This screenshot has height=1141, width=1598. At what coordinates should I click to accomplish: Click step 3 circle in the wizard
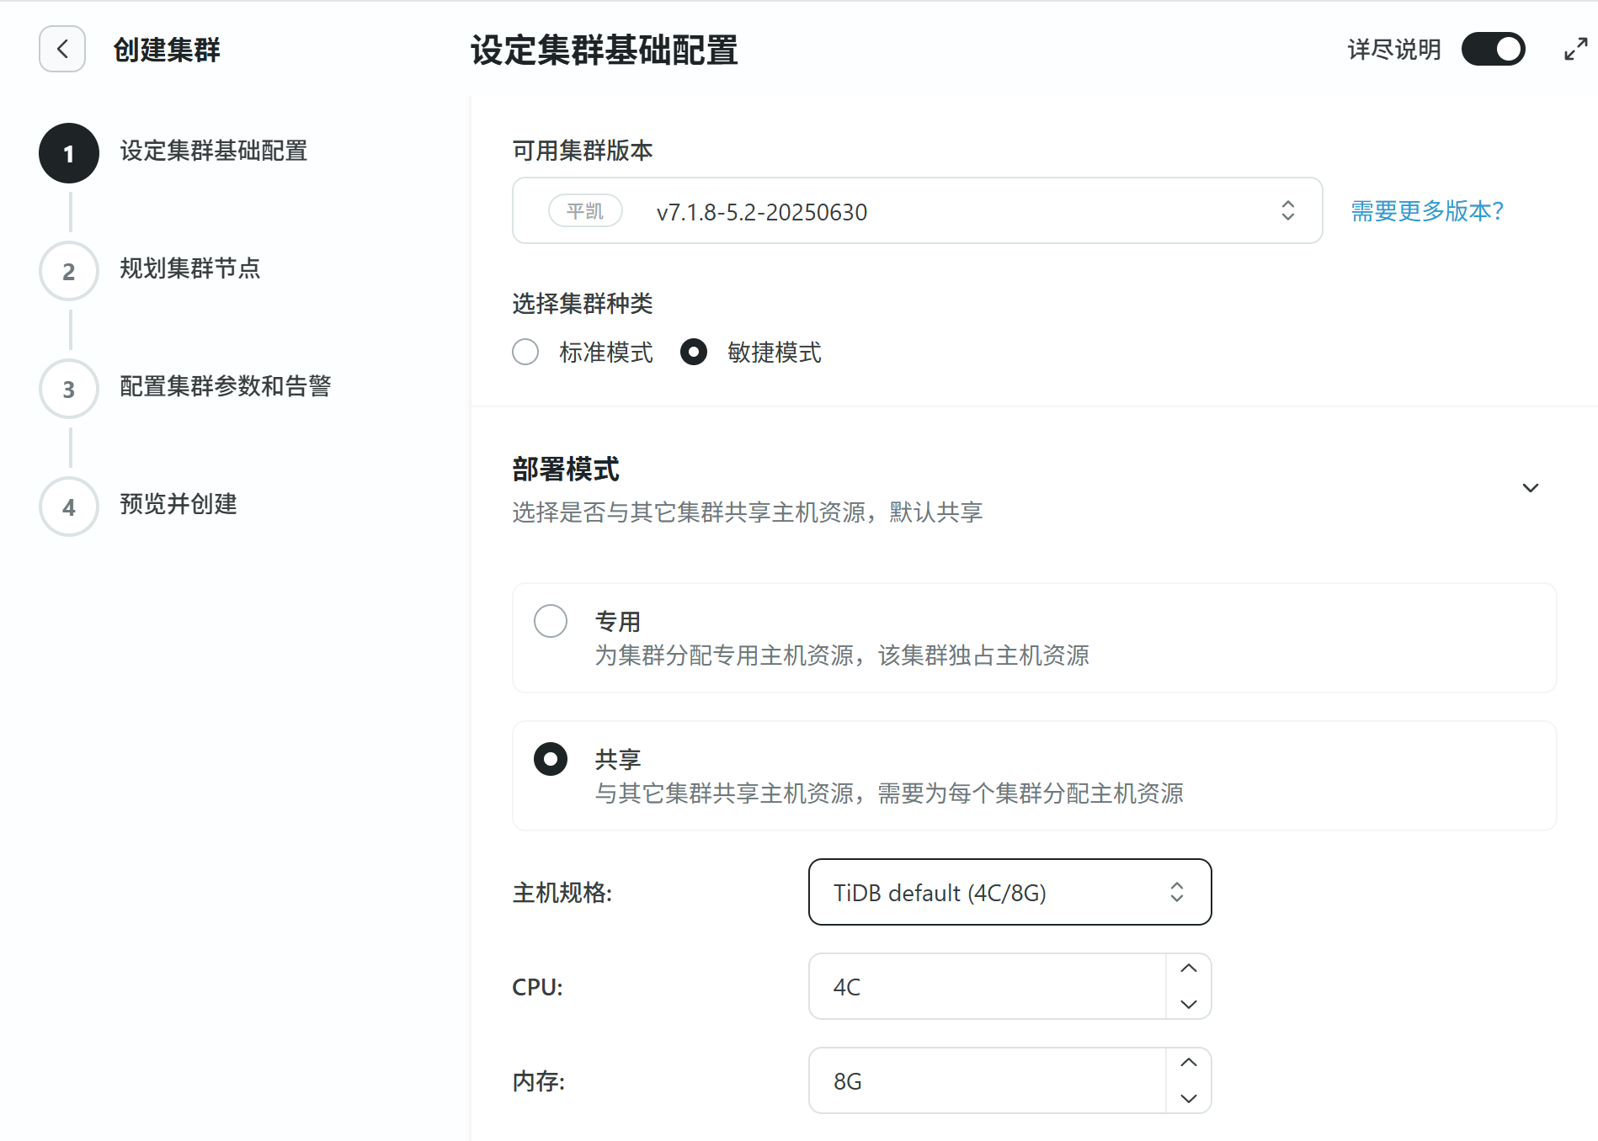(69, 390)
